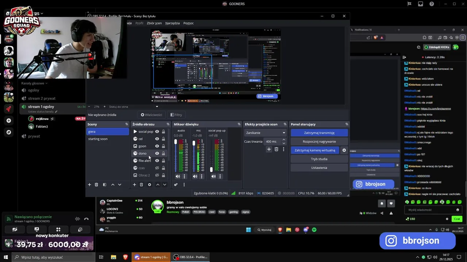Disconnect from Discord voice channel
This screenshot has height=262, width=467.
(x=86, y=219)
